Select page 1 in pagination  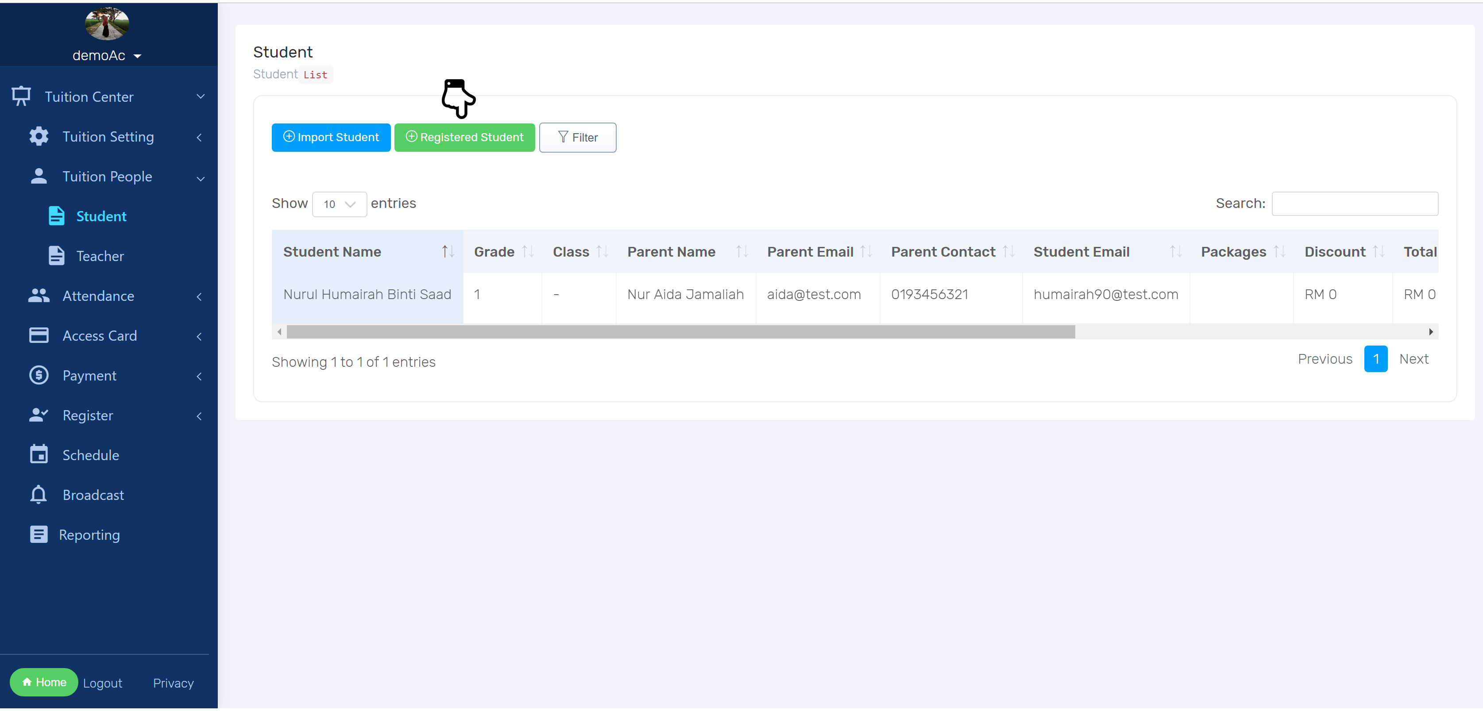1375,359
